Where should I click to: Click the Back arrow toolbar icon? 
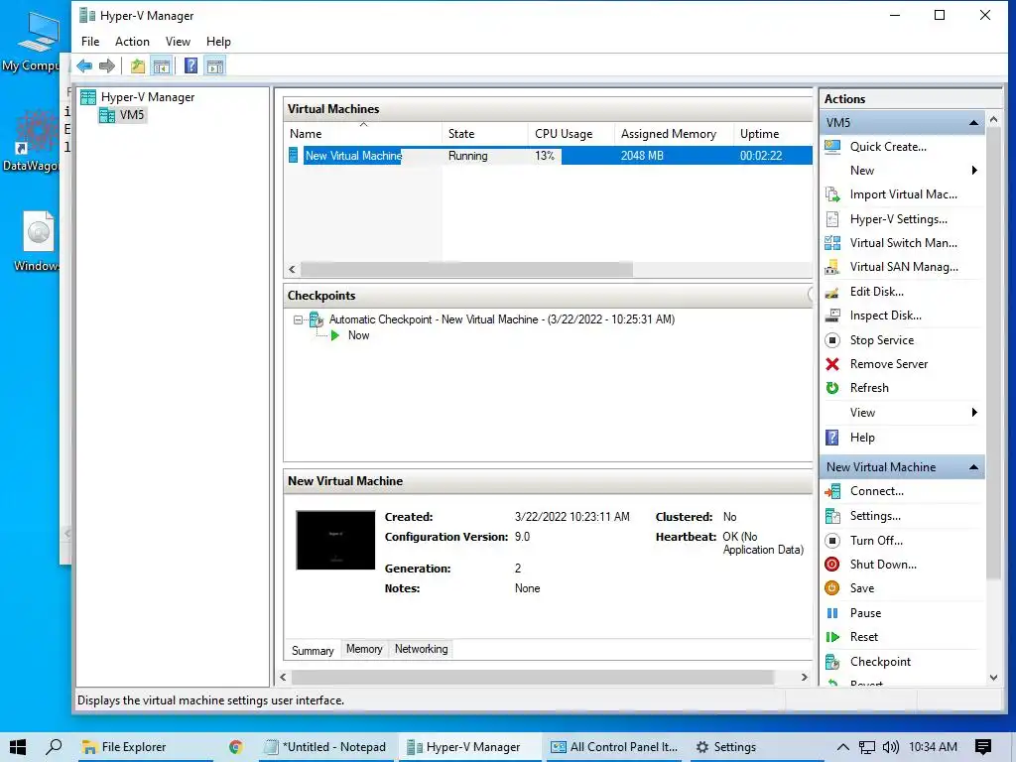click(x=84, y=65)
